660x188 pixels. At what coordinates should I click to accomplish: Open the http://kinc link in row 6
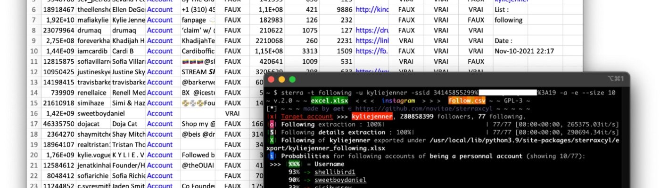[x=371, y=9]
